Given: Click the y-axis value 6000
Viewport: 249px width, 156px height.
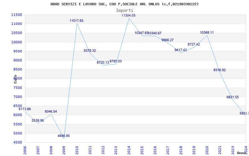Looking at the screenshot, I should point(17,115).
